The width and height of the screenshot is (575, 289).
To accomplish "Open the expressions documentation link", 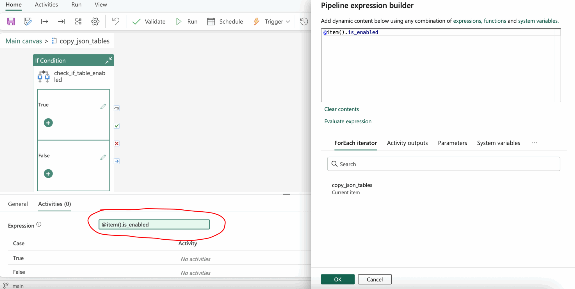I will (x=467, y=21).
